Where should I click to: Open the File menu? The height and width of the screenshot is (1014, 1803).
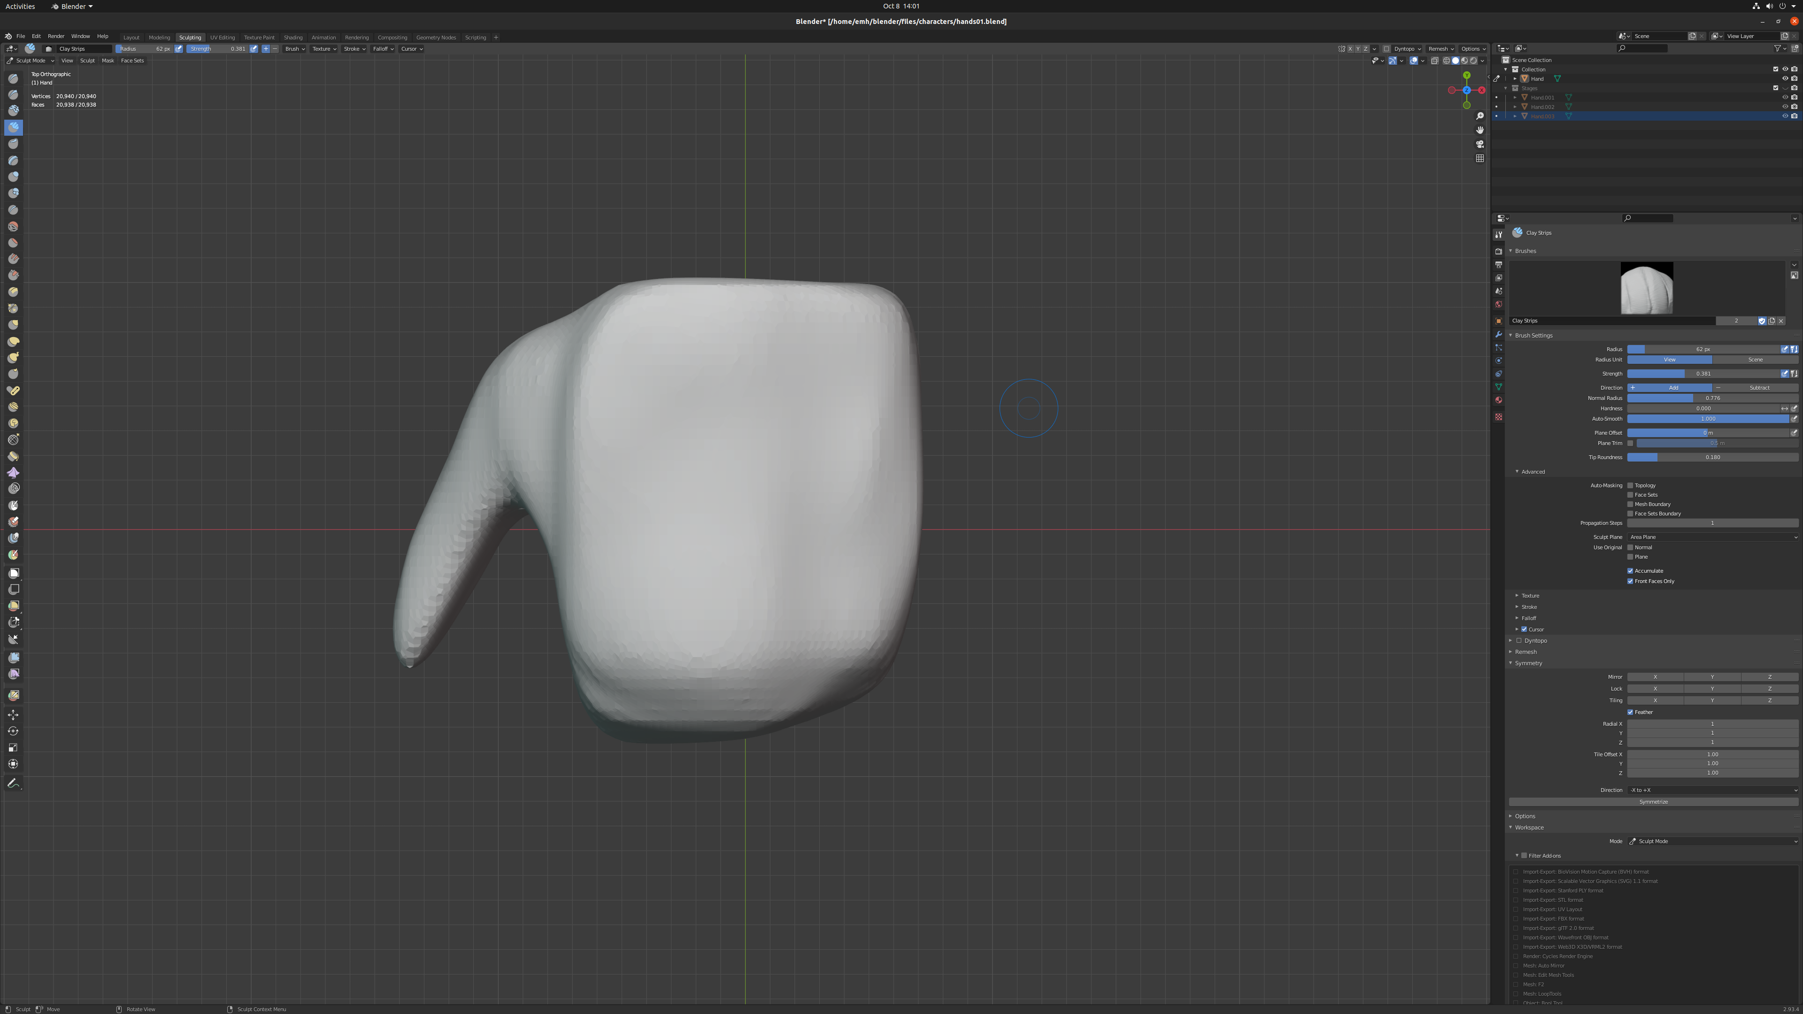(x=21, y=37)
